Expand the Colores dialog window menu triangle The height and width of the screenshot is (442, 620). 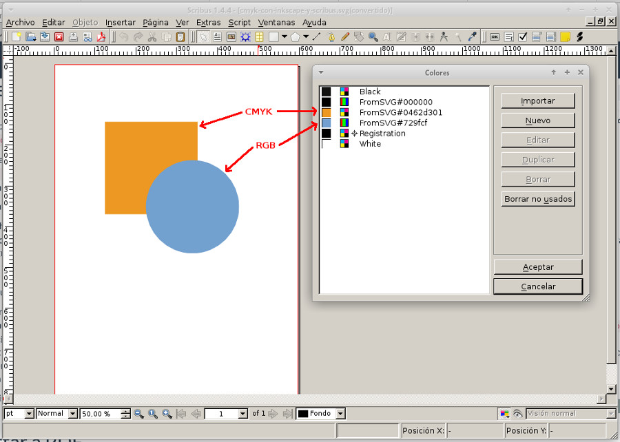(321, 72)
